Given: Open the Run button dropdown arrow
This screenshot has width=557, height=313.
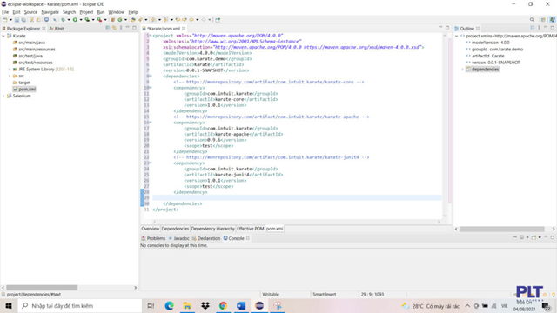Looking at the screenshot, I should (x=81, y=20).
